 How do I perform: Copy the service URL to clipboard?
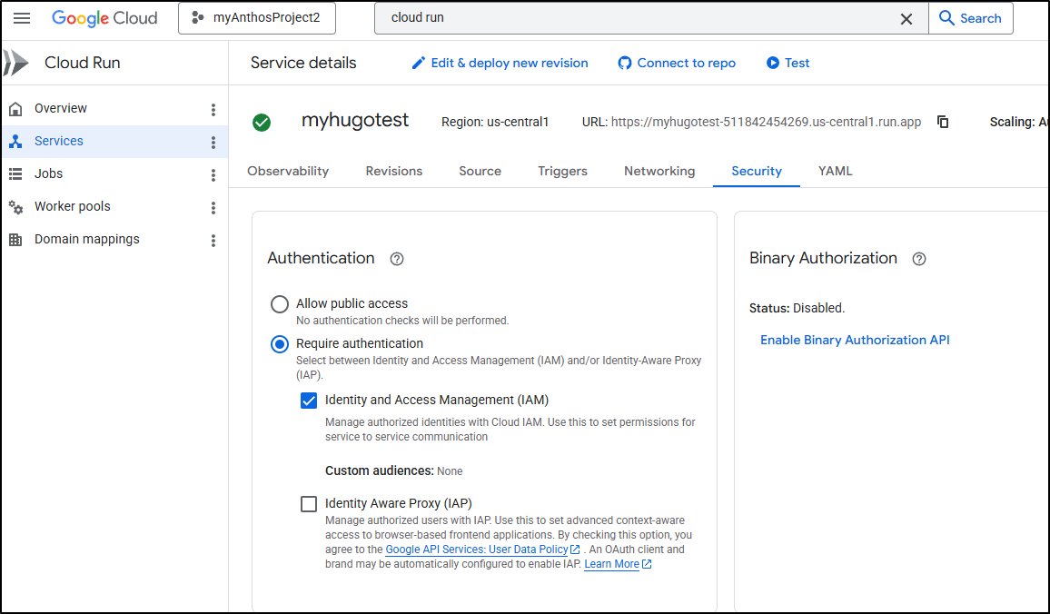943,122
